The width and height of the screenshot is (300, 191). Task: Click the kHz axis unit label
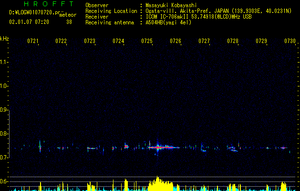[x=4, y=39]
